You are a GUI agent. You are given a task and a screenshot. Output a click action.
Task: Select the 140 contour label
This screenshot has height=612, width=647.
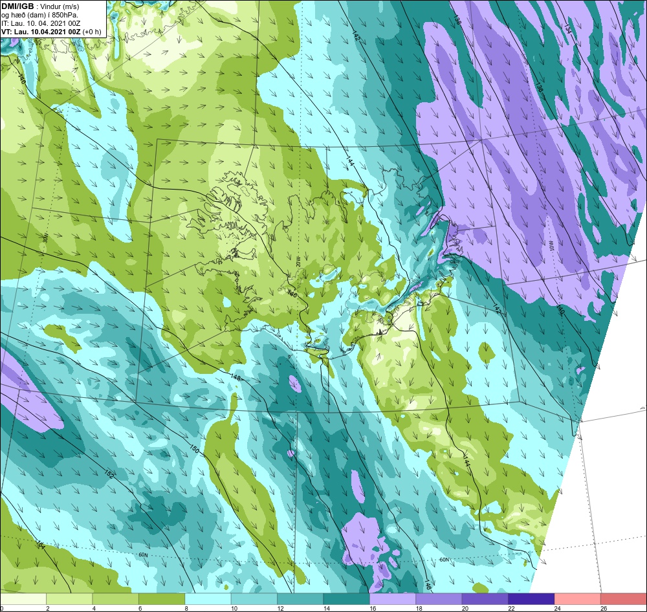(560, 309)
